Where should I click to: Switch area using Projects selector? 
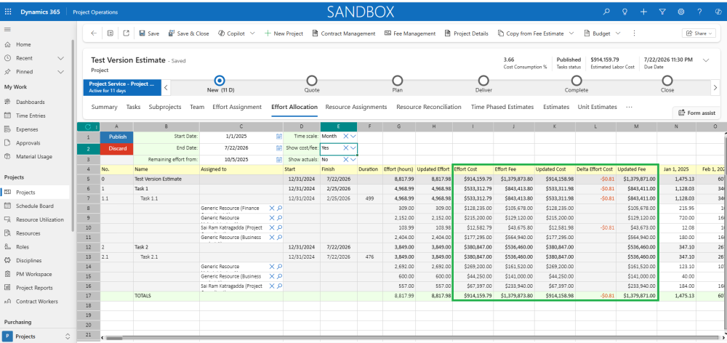coord(36,336)
